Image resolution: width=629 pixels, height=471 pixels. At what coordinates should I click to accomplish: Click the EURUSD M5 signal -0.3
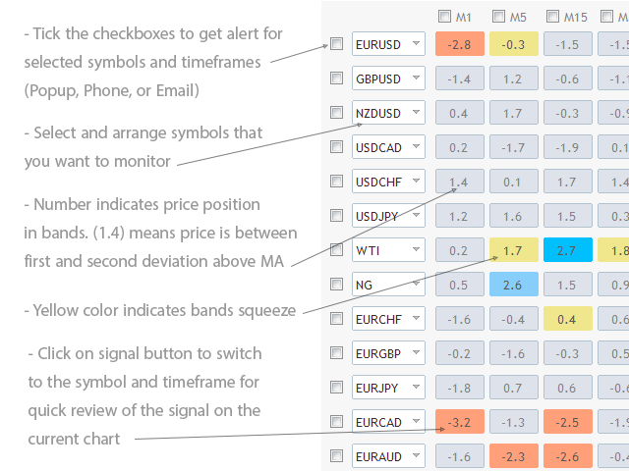[512, 44]
